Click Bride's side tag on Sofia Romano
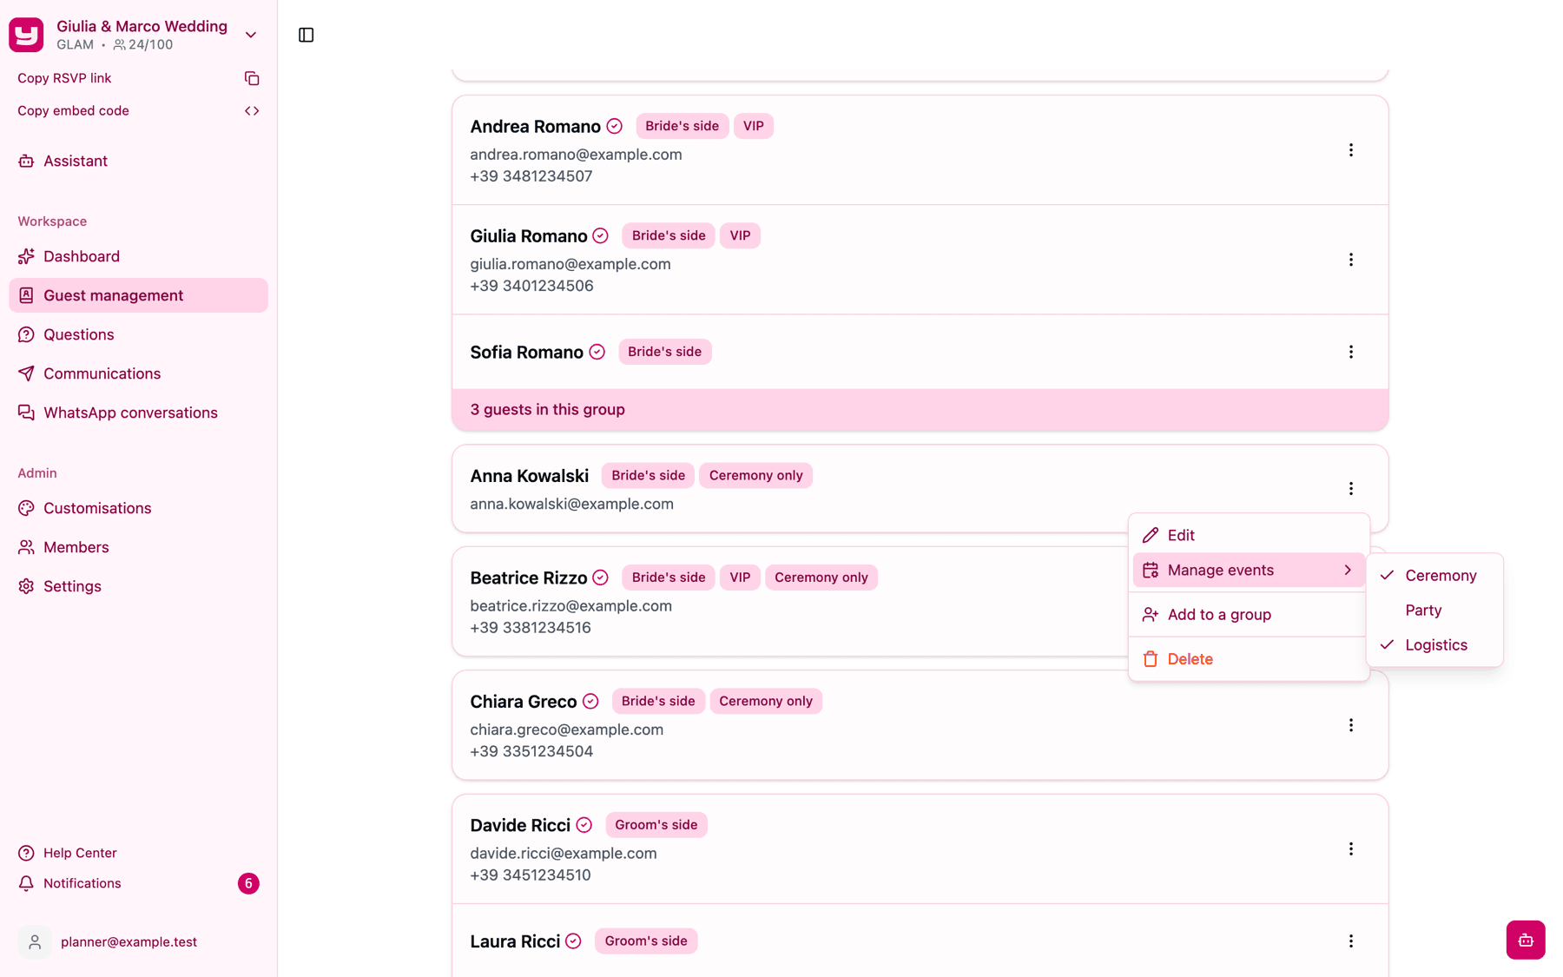This screenshot has width=1563, height=977. point(664,352)
